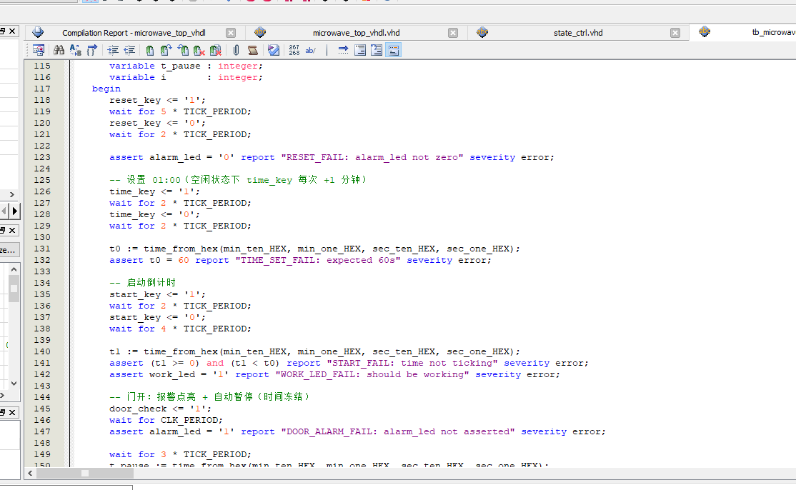
Task: Switch to Compilation Report - microwave_top_vhdl tab
Action: tap(134, 32)
